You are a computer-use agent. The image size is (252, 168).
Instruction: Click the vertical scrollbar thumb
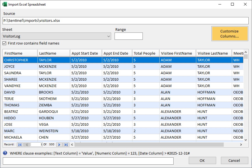246,57
